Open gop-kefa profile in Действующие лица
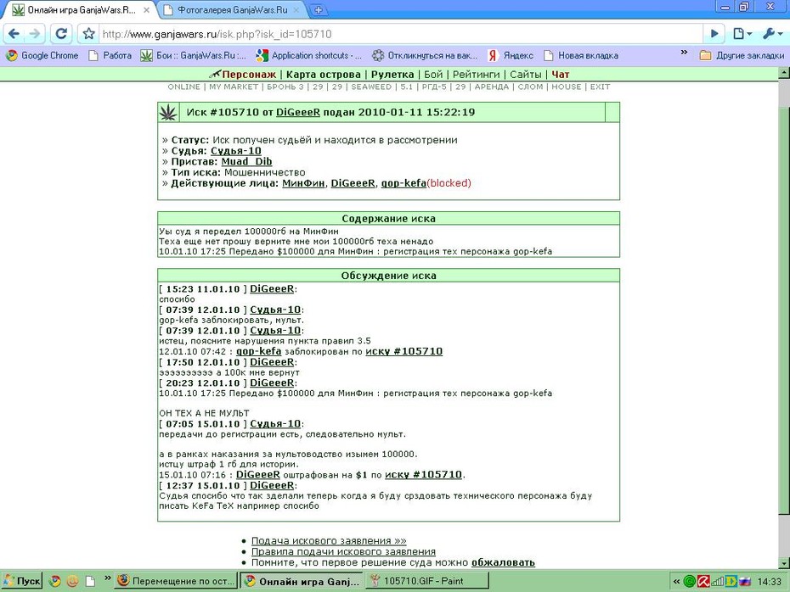Screen dimensions: 790x592 click(x=403, y=183)
